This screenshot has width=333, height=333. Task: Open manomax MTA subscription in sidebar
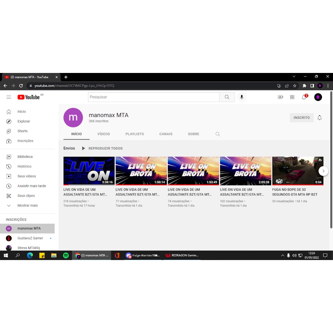(27, 229)
